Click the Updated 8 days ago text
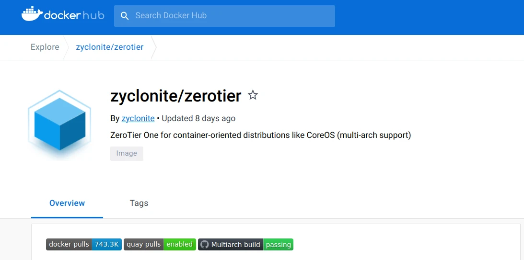The height and width of the screenshot is (260, 524). (198, 118)
